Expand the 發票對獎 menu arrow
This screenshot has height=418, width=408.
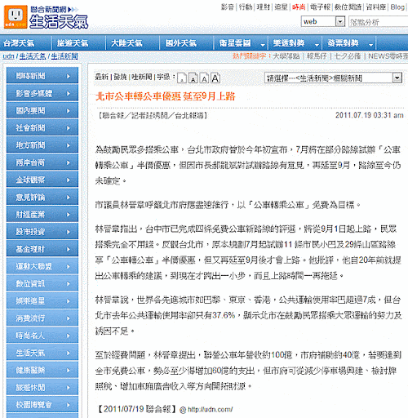(x=370, y=44)
